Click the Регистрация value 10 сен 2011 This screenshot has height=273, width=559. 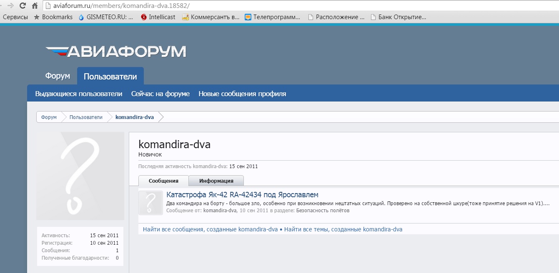coord(104,243)
